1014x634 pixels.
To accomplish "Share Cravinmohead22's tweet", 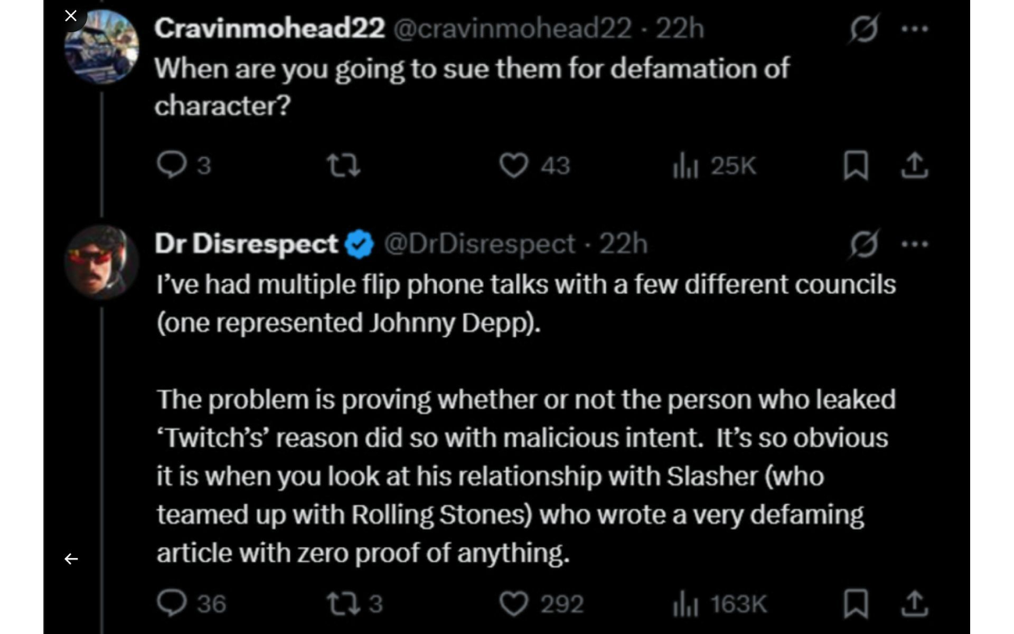I will (915, 165).
